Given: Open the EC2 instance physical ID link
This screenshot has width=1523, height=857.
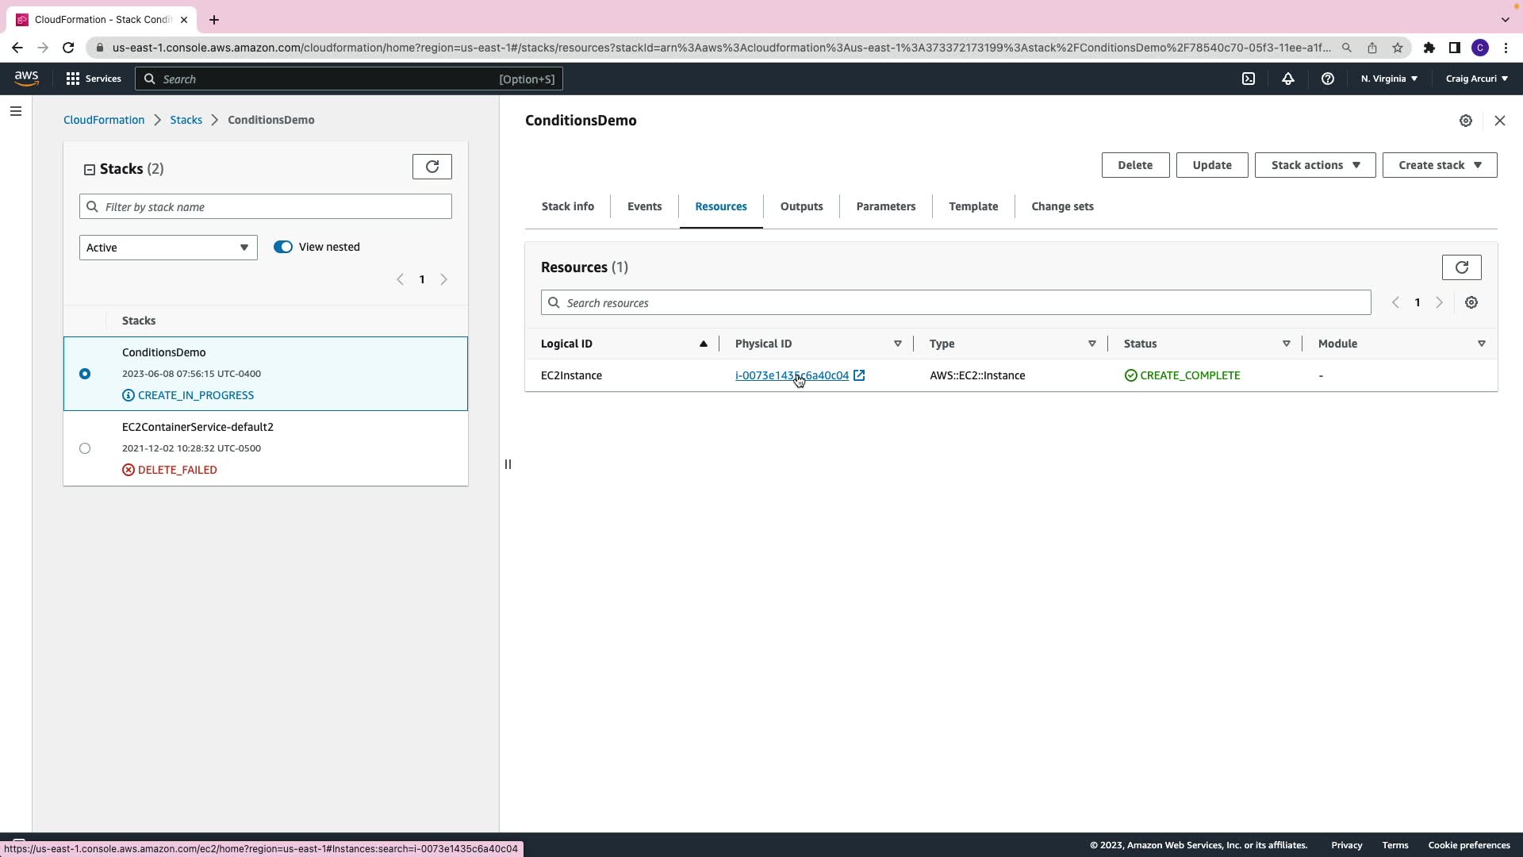Looking at the screenshot, I should [x=792, y=375].
